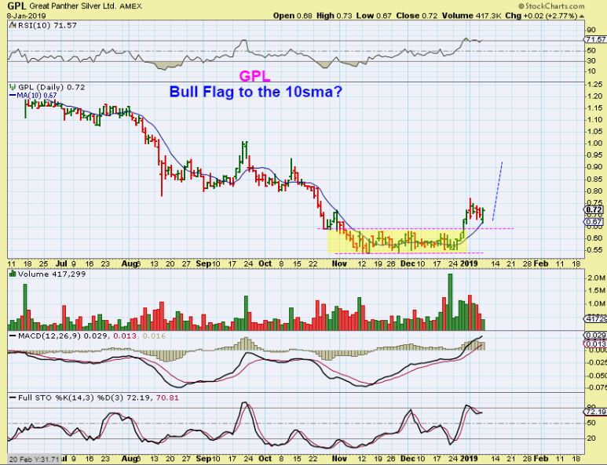Image resolution: width=607 pixels, height=465 pixels.
Task: Click the Open 0.68 value
Action: coord(292,16)
